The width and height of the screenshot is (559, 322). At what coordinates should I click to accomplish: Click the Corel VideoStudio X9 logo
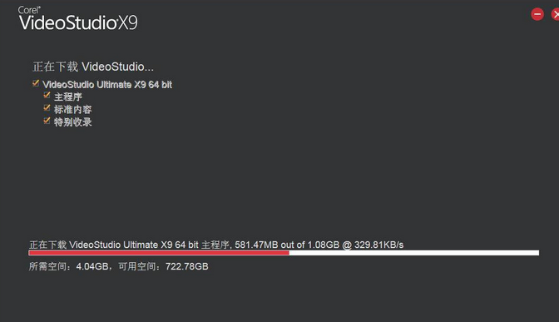(77, 19)
